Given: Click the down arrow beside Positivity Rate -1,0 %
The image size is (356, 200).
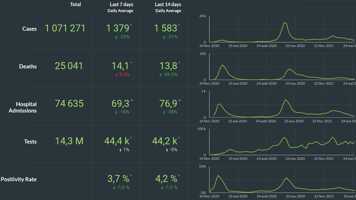Looking at the screenshot, I should coord(113,187).
